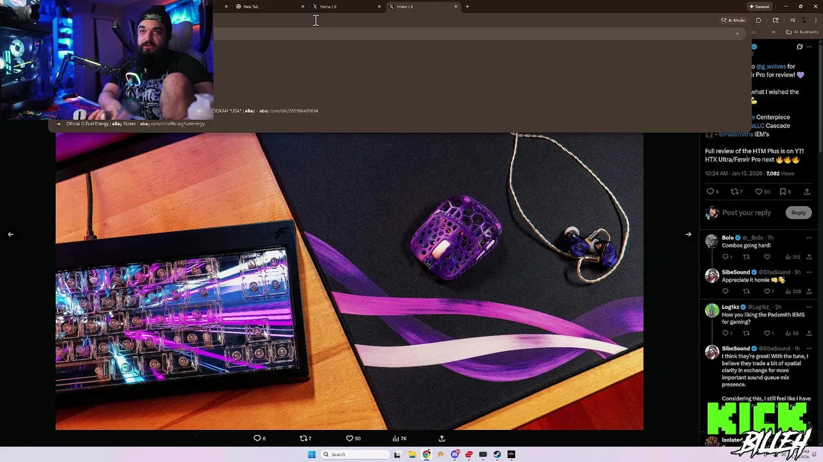Viewport: 823px width, 462px height.
Task: Open Task View from the taskbar
Action: [397, 454]
